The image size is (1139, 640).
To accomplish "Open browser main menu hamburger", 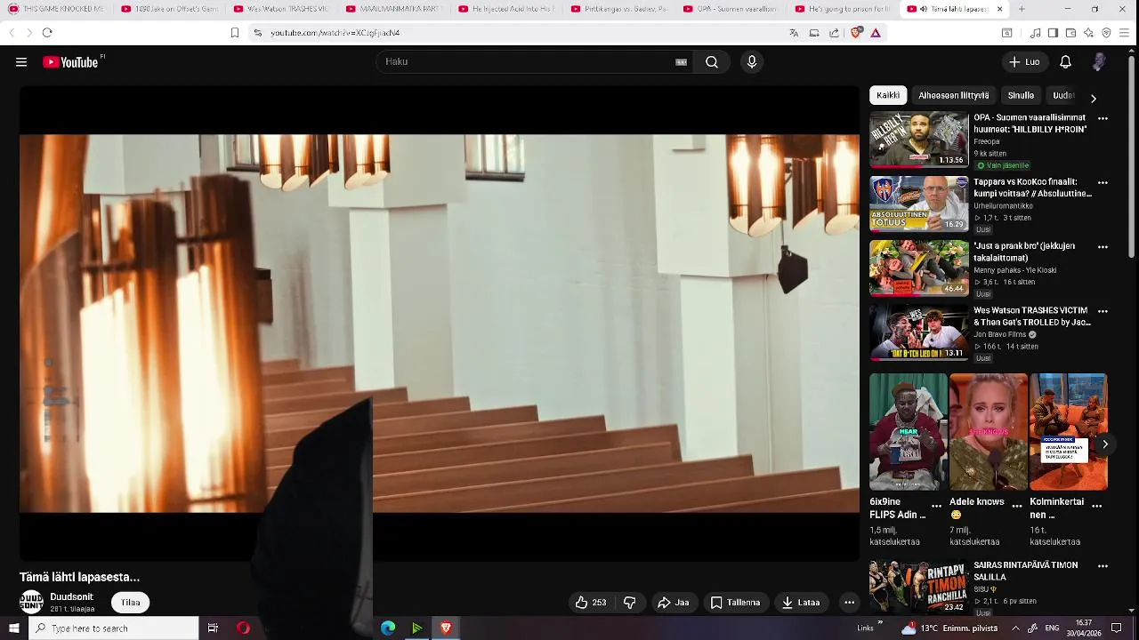I will pos(1125,33).
